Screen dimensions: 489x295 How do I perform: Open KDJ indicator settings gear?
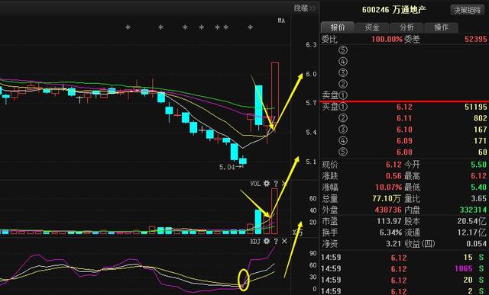(x=267, y=241)
